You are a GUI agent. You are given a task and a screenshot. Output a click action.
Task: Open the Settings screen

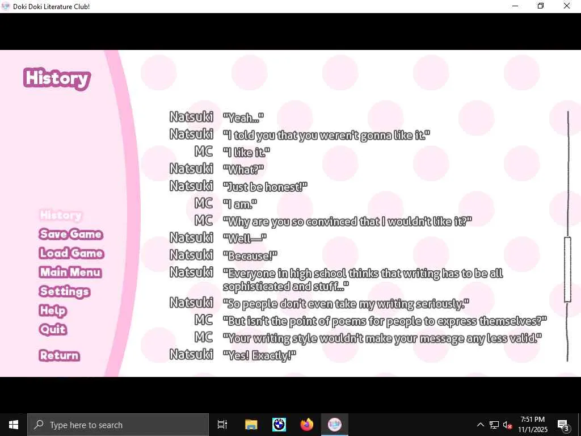coord(65,291)
